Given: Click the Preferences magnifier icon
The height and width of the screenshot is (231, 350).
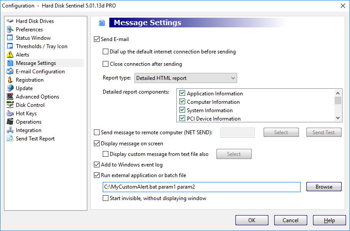Looking at the screenshot, I should pyautogui.click(x=10, y=29).
